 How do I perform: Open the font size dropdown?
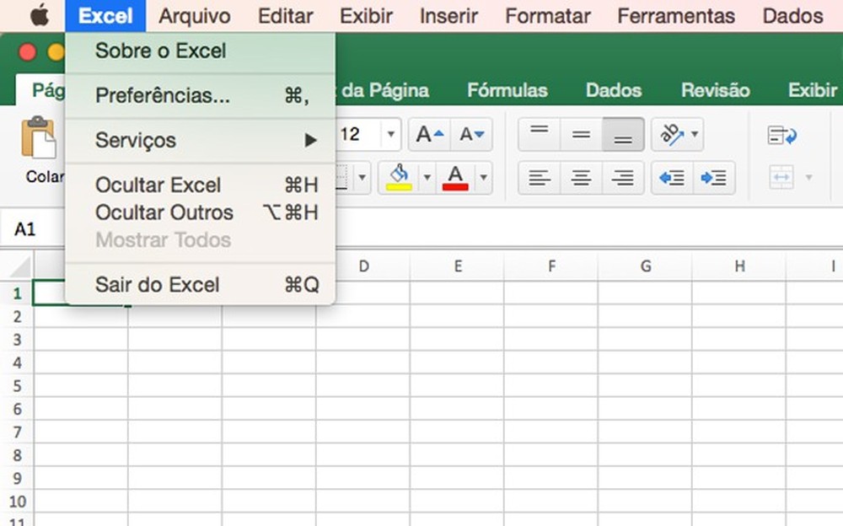click(x=390, y=134)
